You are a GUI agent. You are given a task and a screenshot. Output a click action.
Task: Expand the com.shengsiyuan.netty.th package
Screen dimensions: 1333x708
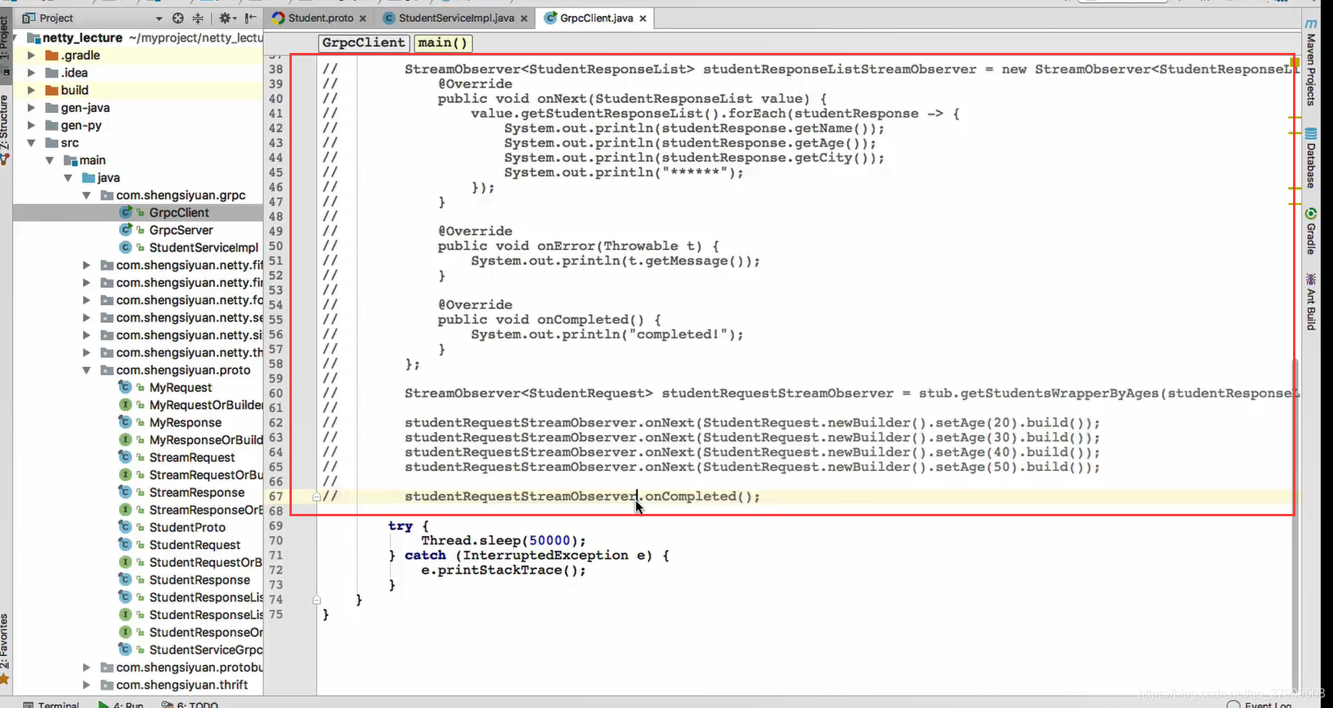(87, 353)
